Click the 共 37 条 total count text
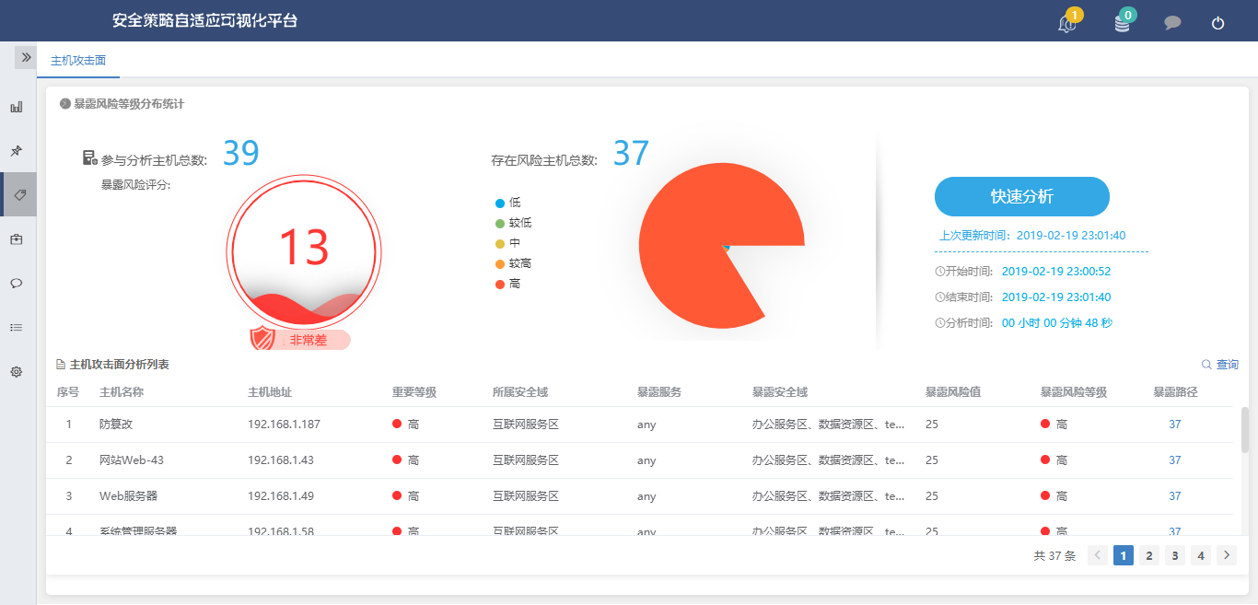The width and height of the screenshot is (1258, 605). (x=1054, y=556)
